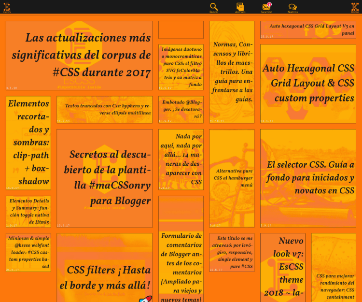
Task: Select 'Imágenes duotono o monocromáticas' article tile
Action: point(181,67)
